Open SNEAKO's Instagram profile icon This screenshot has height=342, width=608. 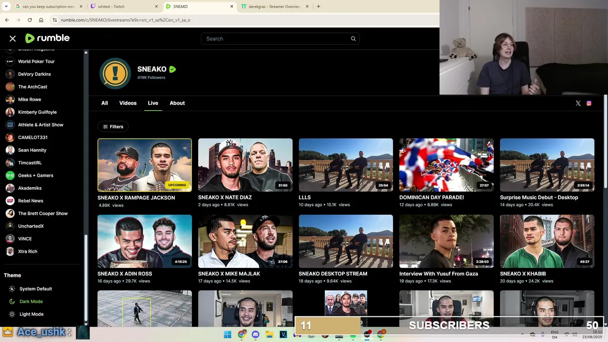[589, 103]
